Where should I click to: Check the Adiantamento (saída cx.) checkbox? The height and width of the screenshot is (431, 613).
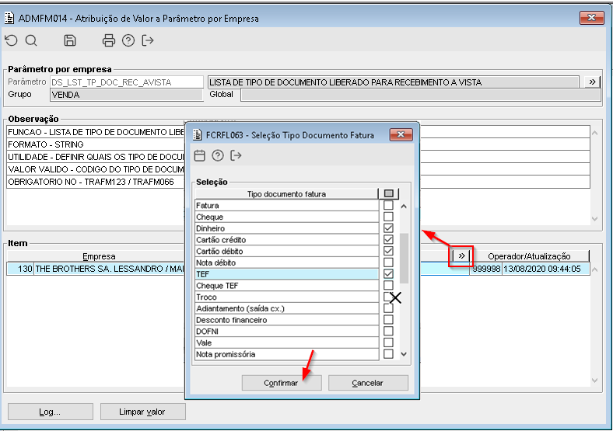(x=388, y=308)
